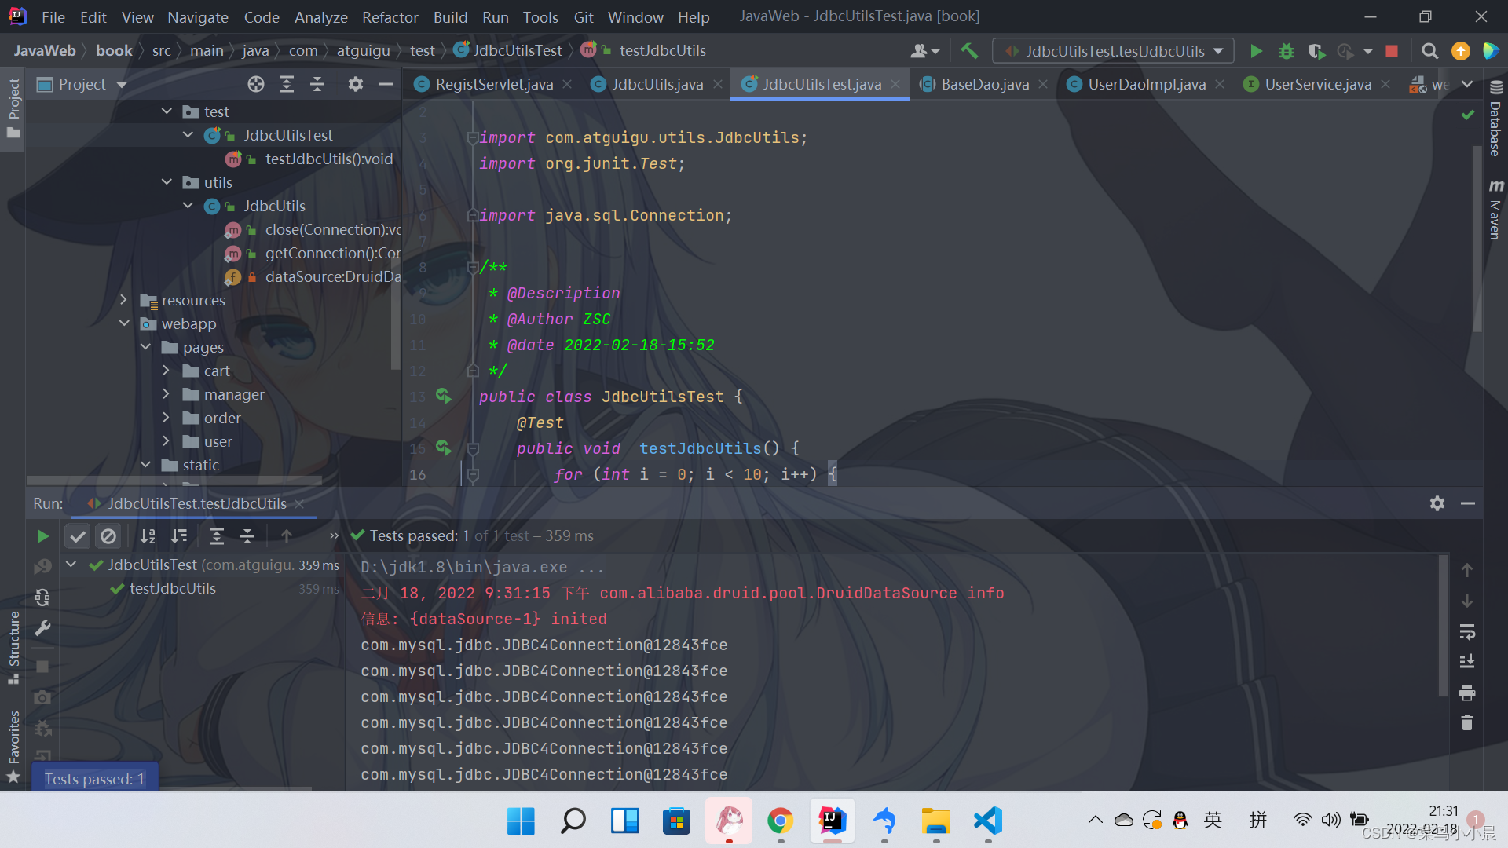Open Chrome from the taskbar
Screen dimensions: 1508x848
780,821
